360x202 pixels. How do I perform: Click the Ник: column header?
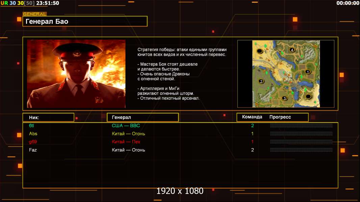pos(48,117)
